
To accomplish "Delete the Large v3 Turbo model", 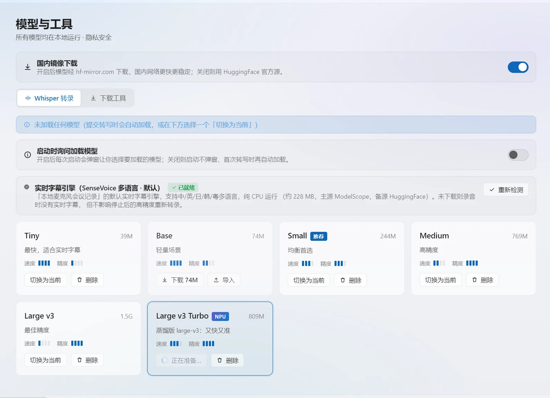I will click(228, 360).
